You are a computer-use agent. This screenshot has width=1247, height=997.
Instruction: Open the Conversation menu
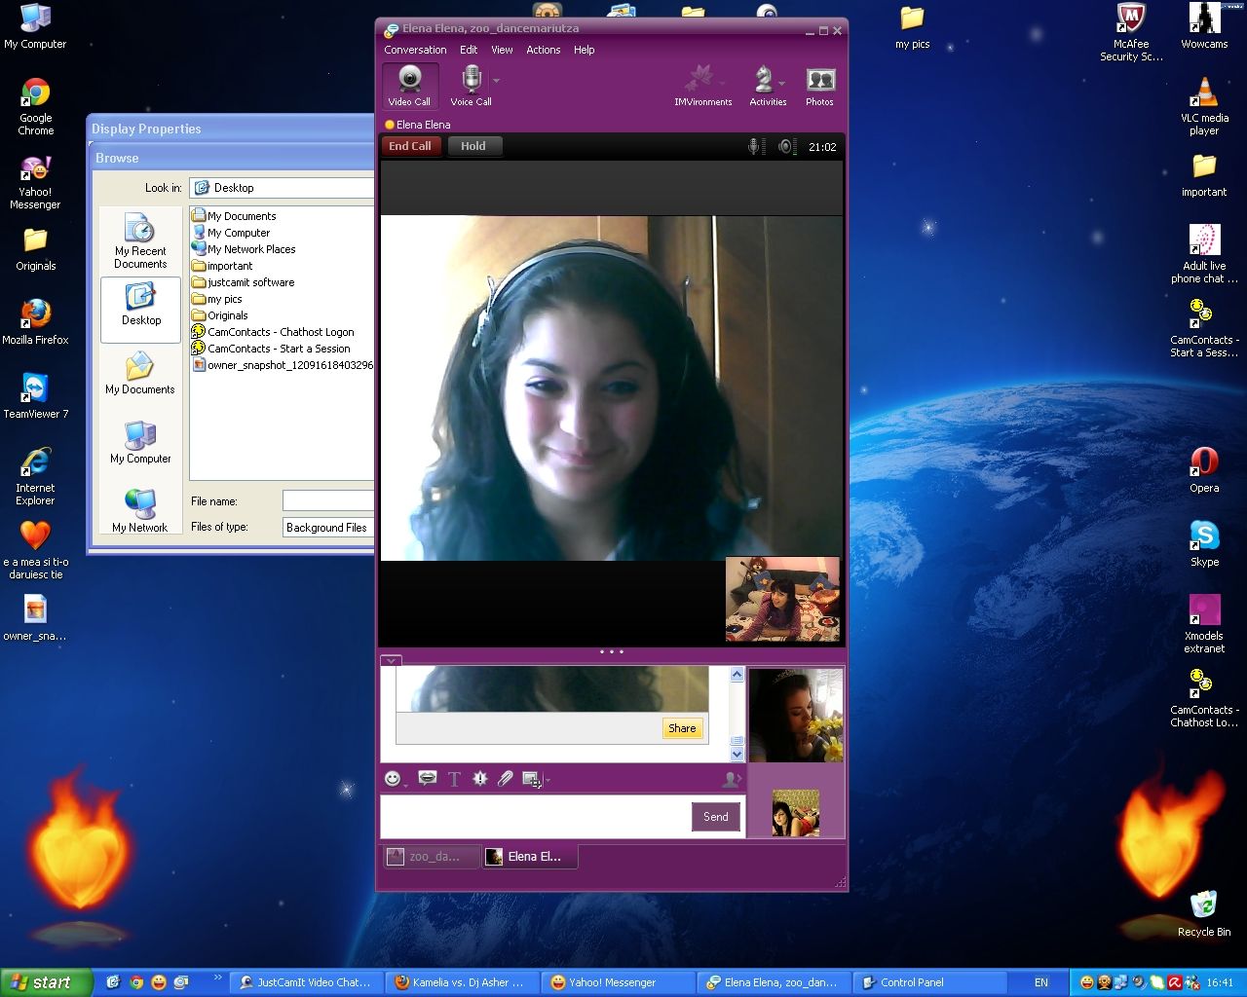coord(415,50)
